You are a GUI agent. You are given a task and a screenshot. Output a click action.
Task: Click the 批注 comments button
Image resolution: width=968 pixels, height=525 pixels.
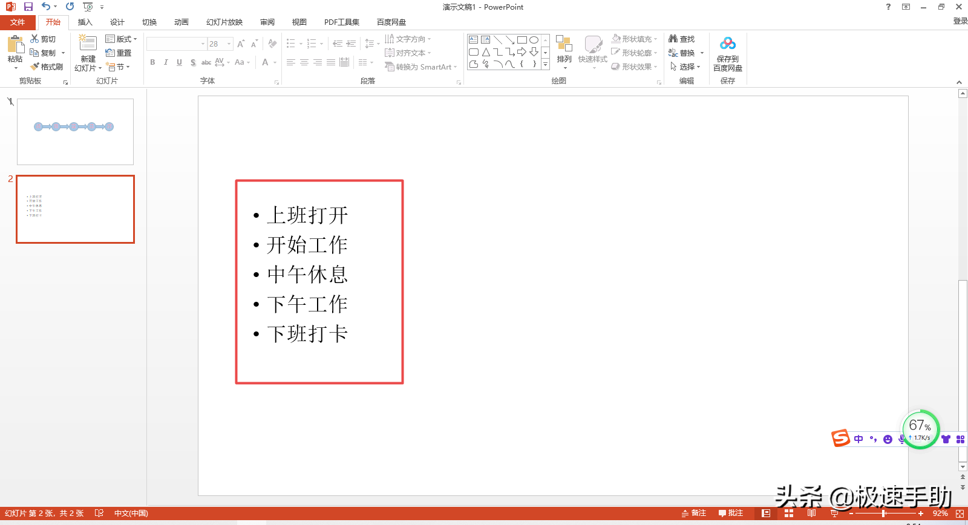731,513
